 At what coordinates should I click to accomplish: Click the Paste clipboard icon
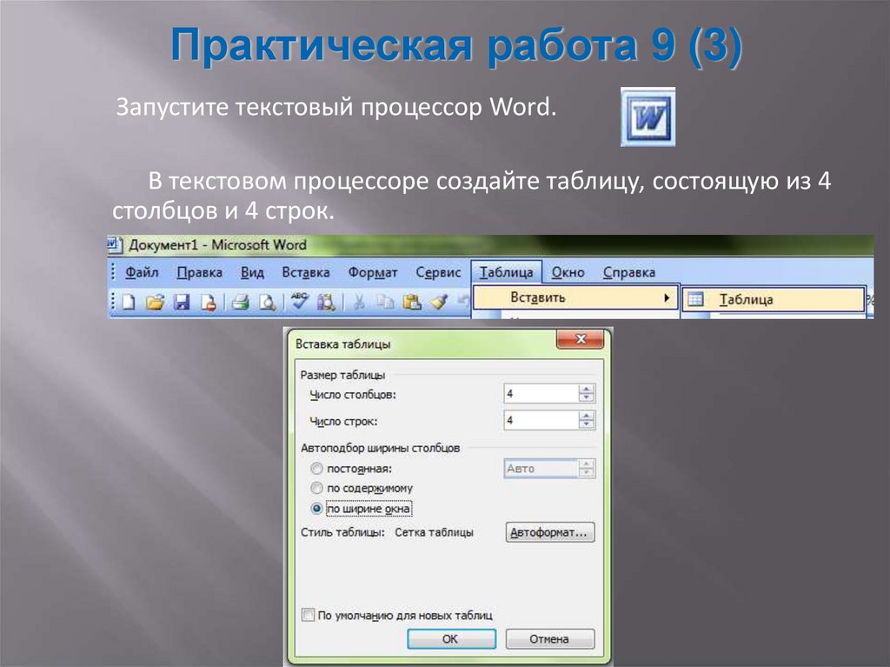click(x=411, y=302)
